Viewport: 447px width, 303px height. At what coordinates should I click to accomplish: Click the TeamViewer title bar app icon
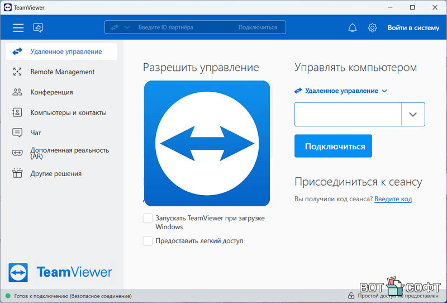click(x=8, y=7)
